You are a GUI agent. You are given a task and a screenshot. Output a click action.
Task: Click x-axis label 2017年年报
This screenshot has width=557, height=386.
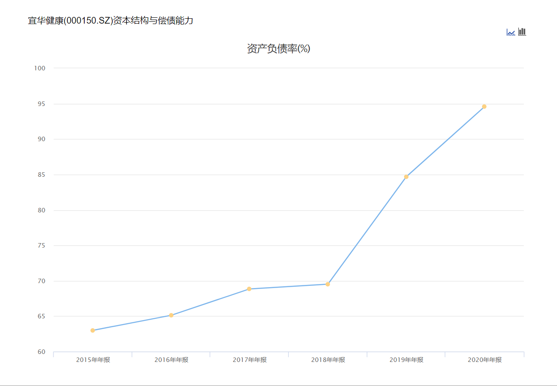(250, 360)
